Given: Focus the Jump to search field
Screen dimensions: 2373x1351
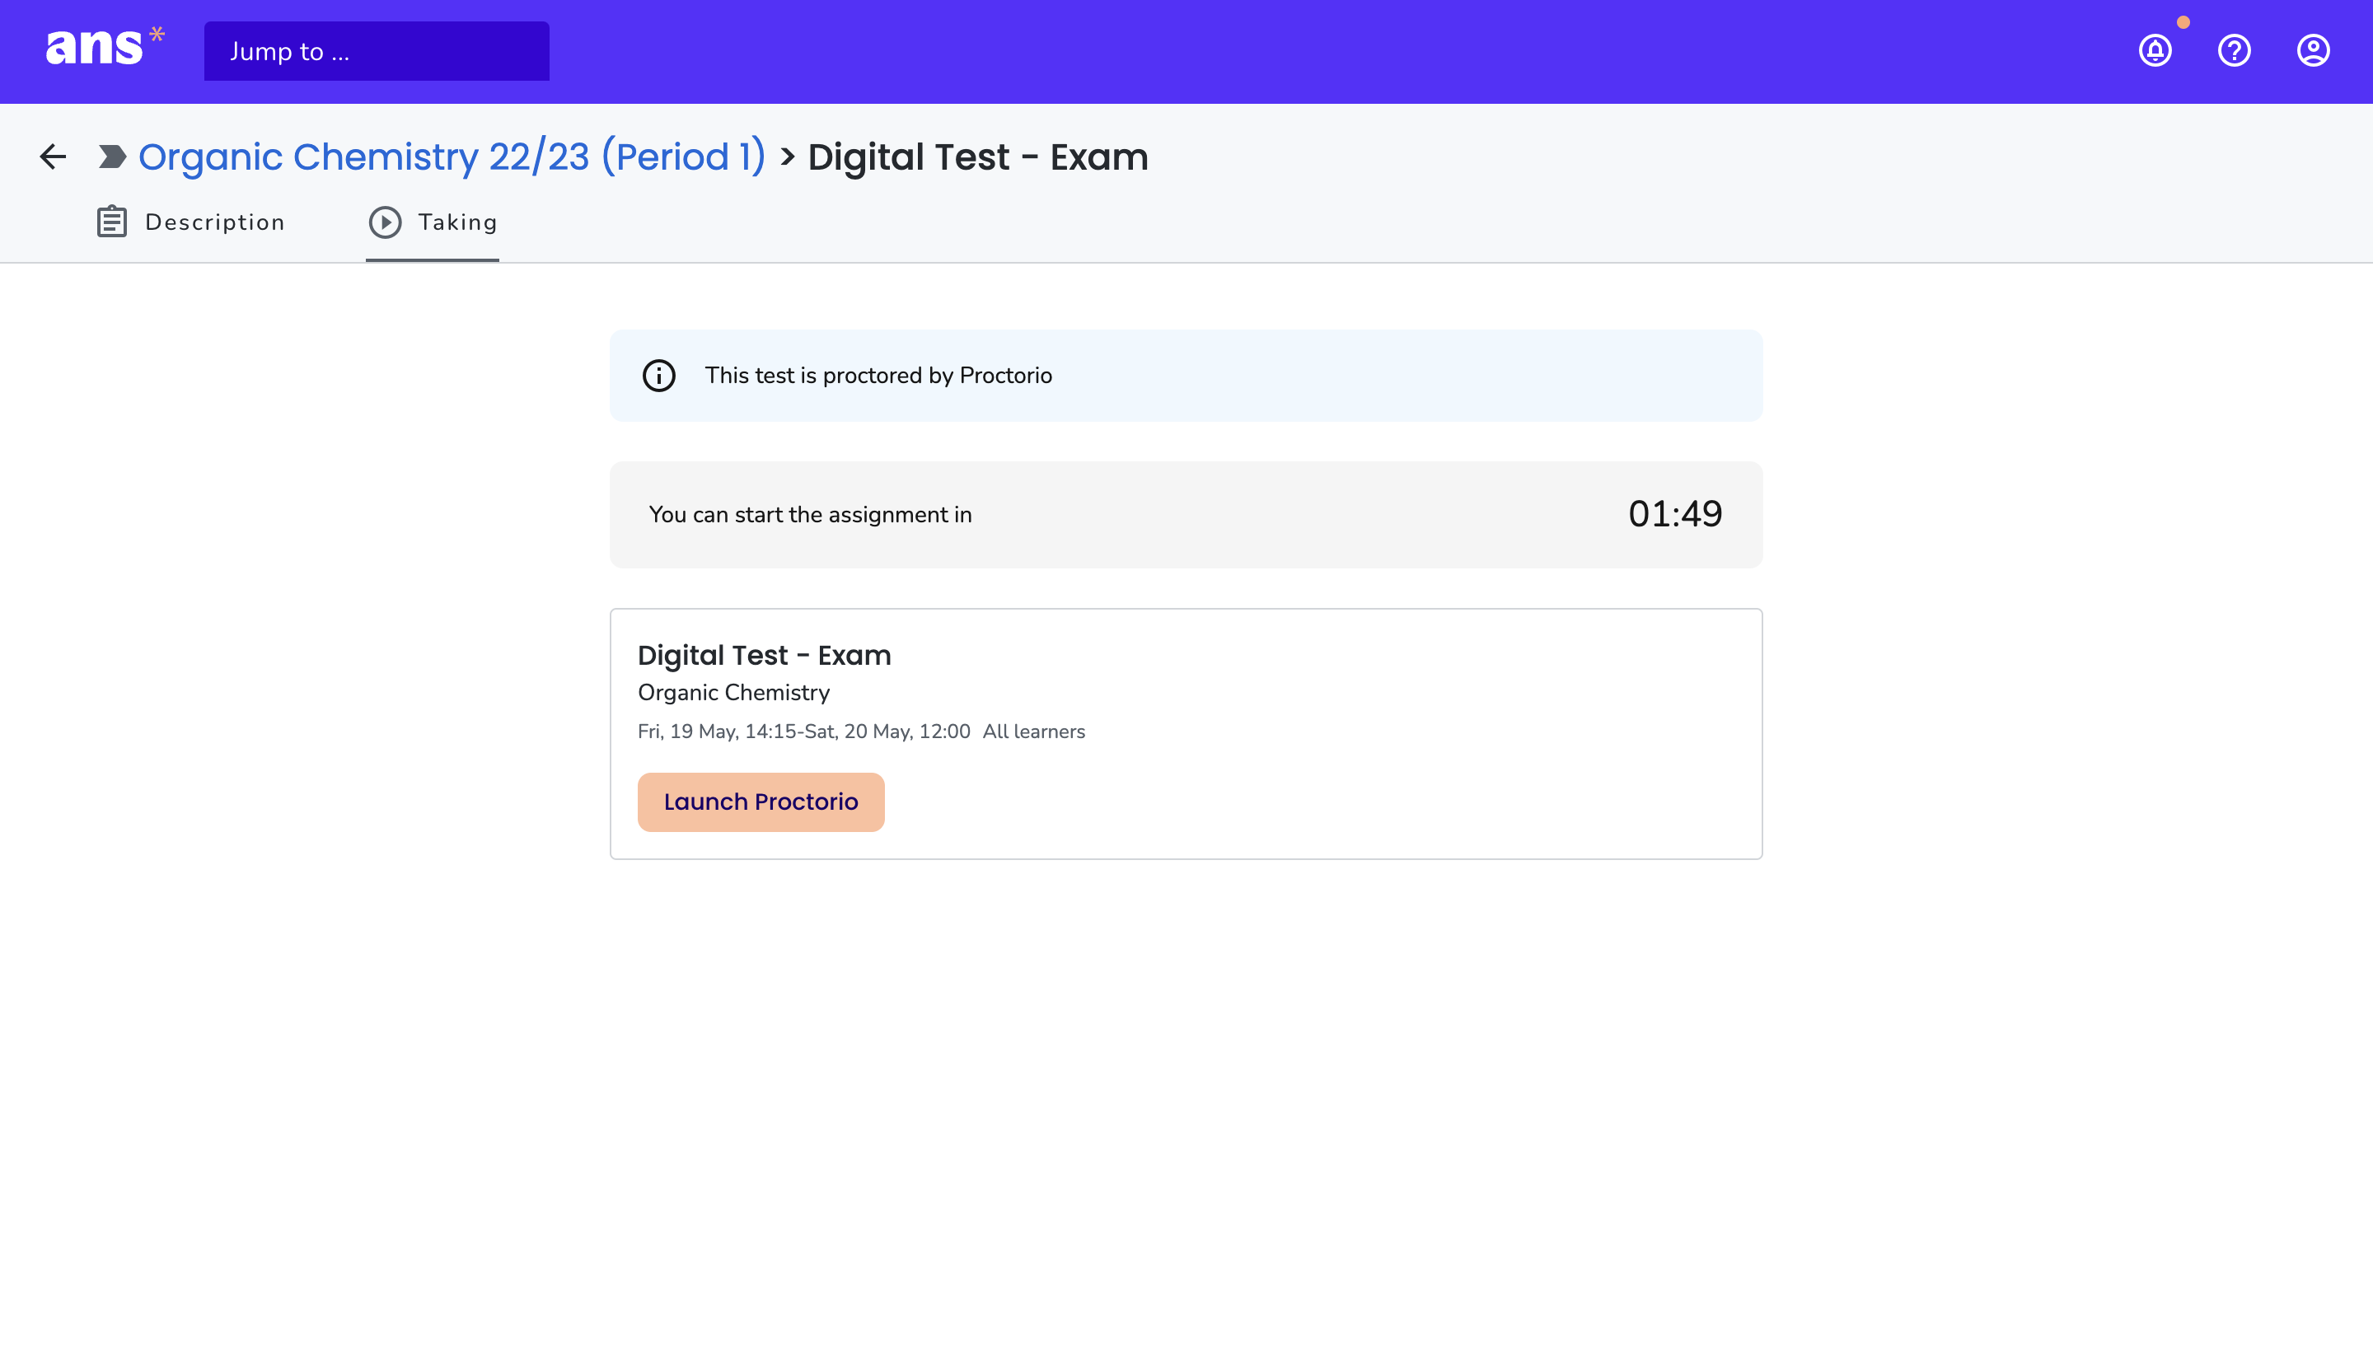Looking at the screenshot, I should point(377,51).
